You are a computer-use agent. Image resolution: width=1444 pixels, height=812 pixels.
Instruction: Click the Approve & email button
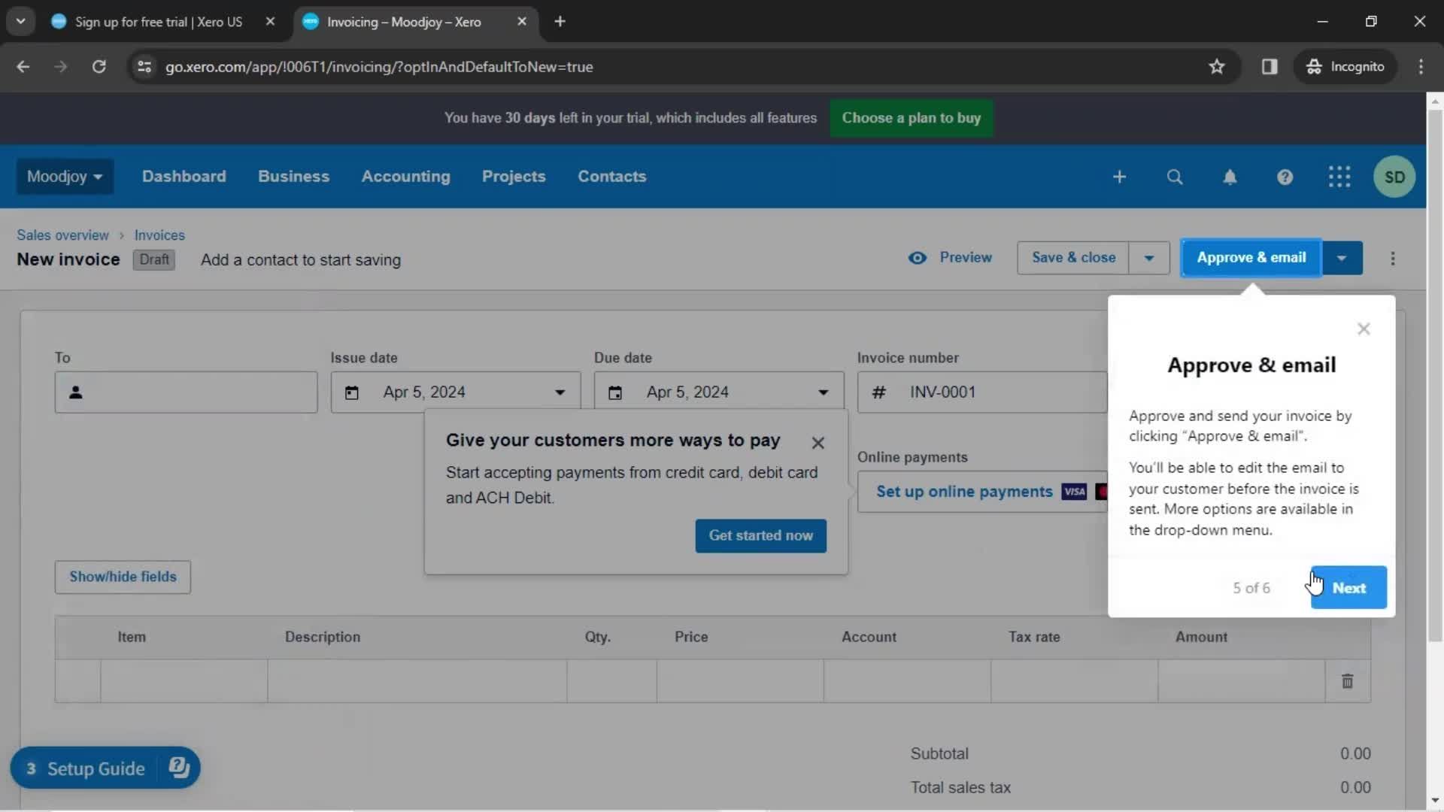[x=1251, y=258]
